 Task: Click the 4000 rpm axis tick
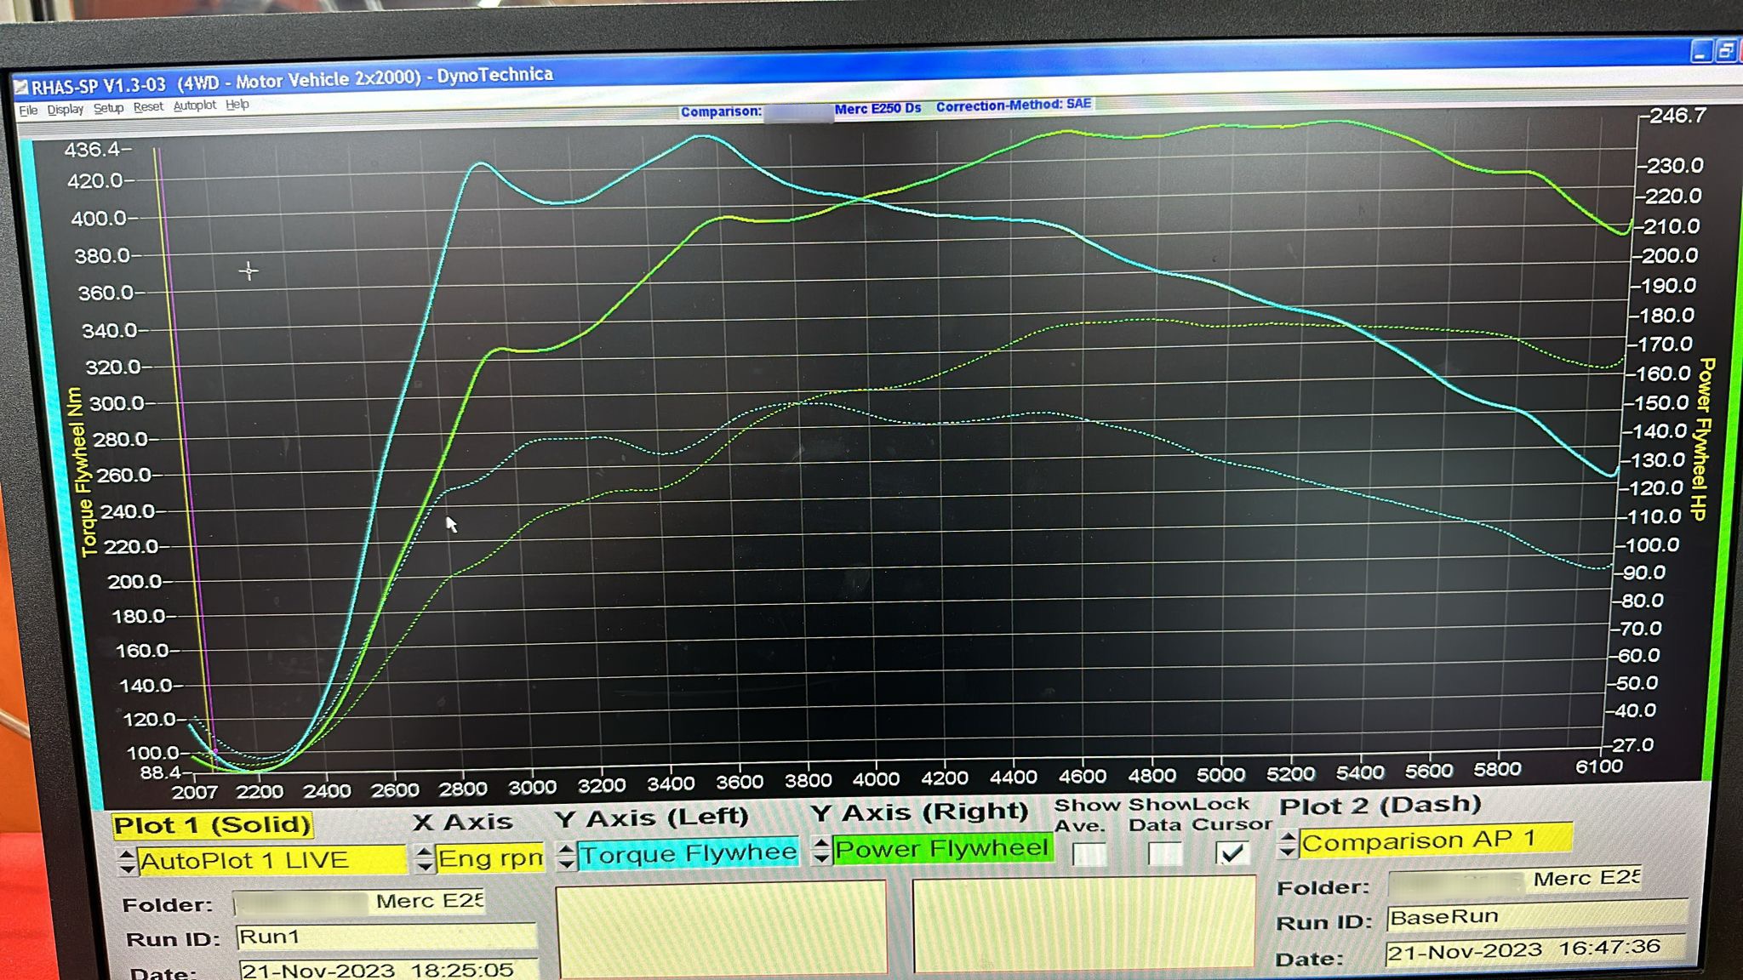pyautogui.click(x=876, y=779)
